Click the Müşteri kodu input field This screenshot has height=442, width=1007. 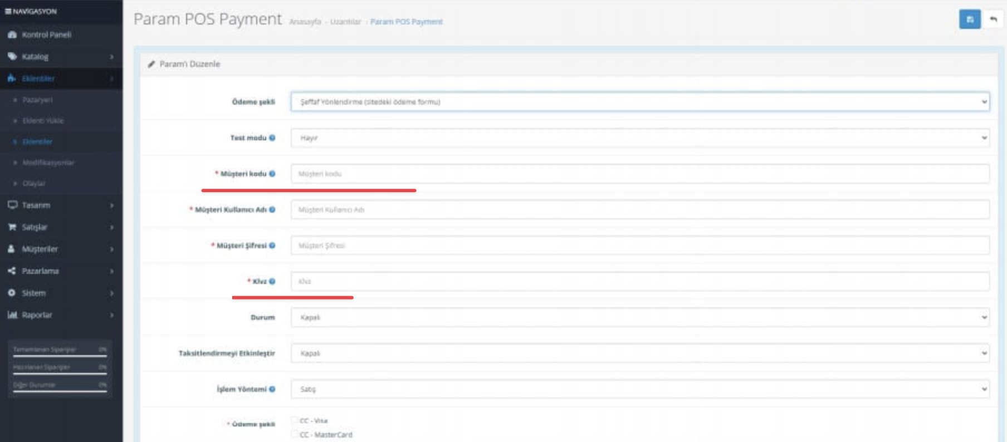click(639, 174)
